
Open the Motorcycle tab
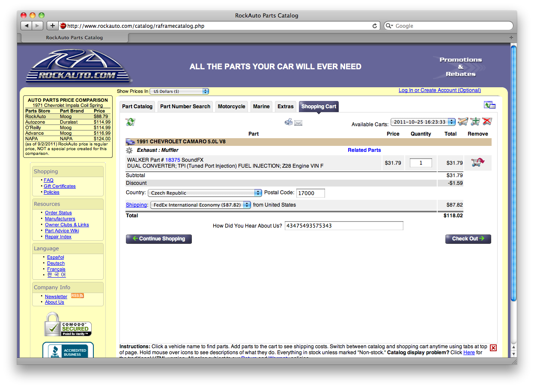232,107
